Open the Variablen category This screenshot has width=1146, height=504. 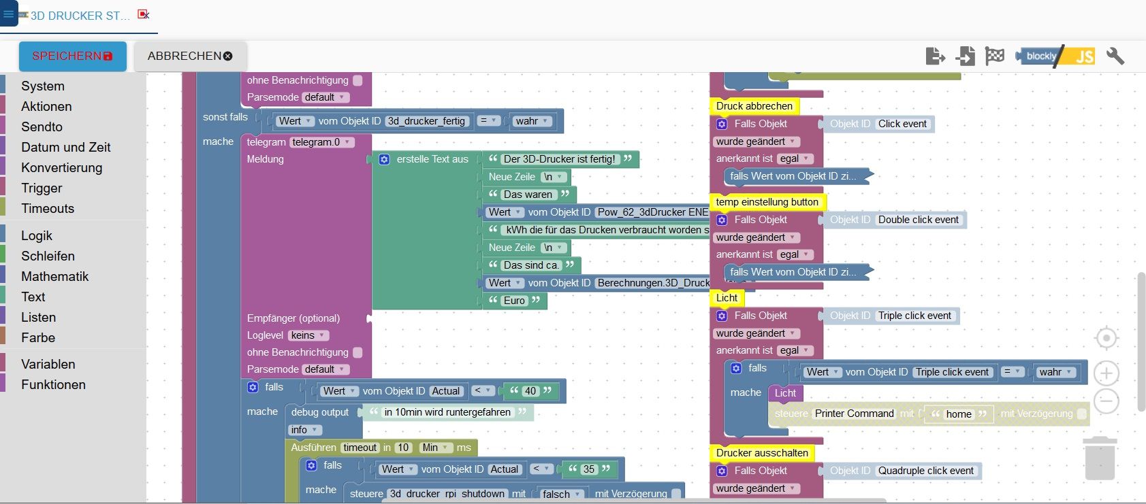[x=48, y=364]
